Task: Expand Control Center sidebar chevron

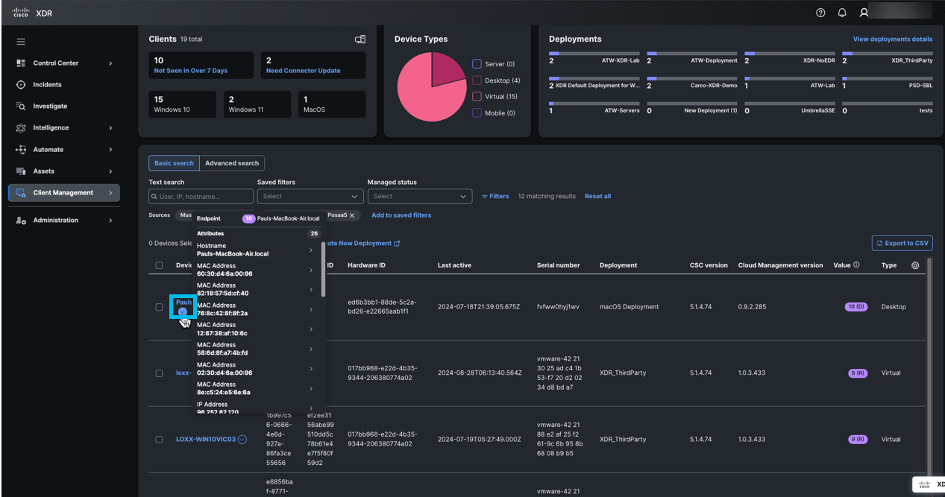Action: click(x=110, y=63)
